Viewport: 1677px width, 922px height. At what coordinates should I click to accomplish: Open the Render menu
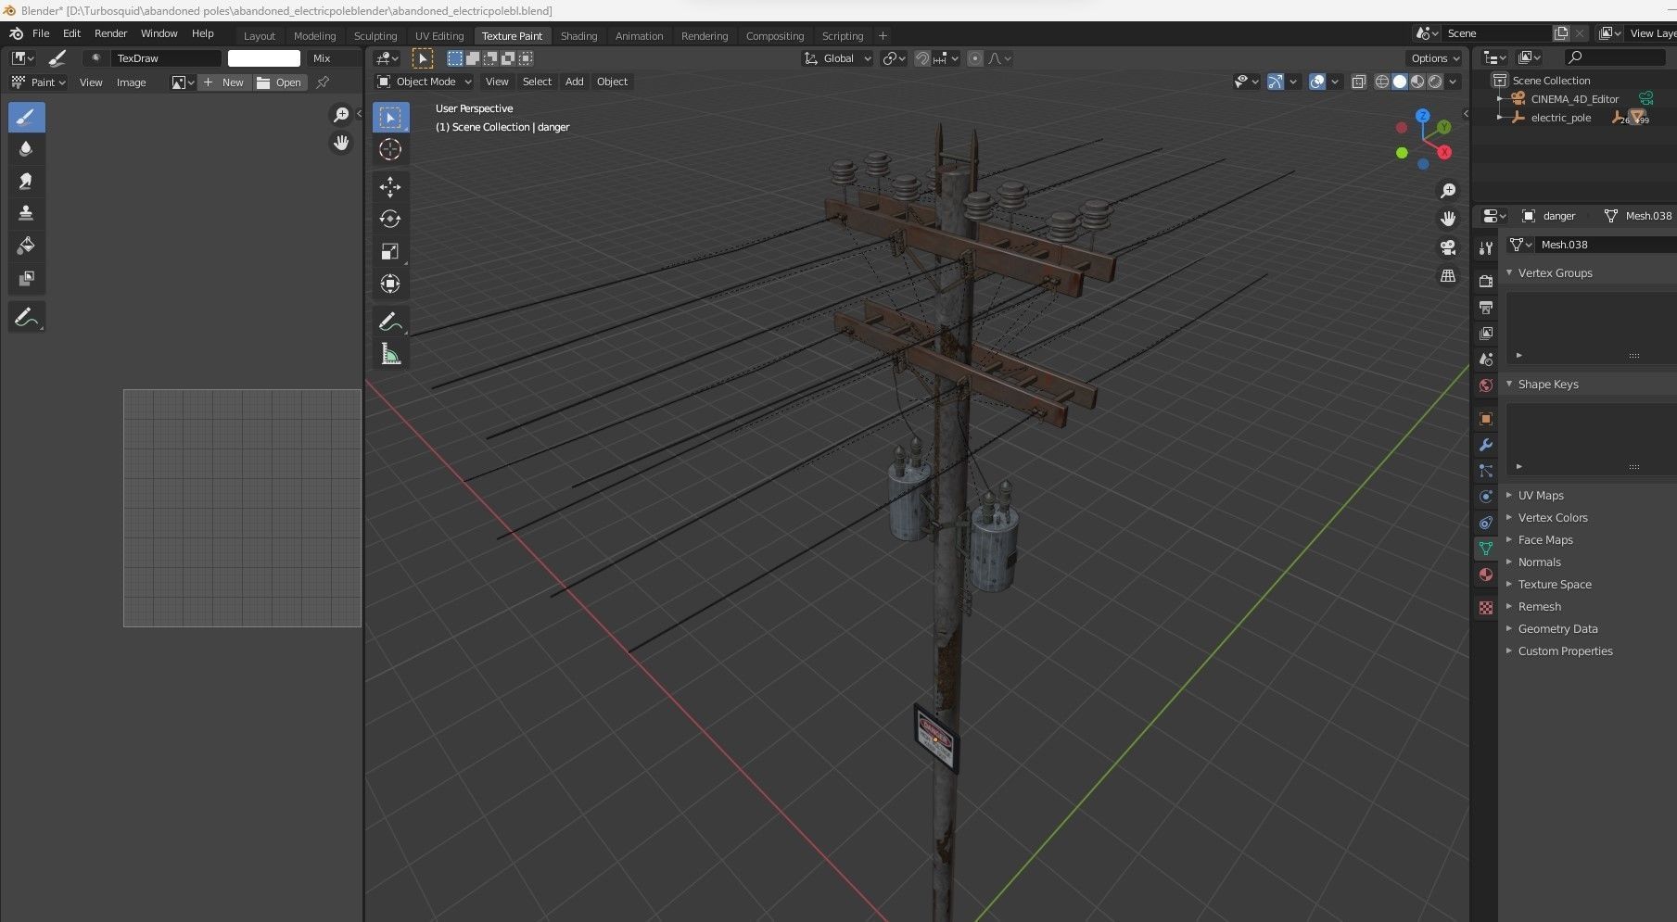pos(110,33)
